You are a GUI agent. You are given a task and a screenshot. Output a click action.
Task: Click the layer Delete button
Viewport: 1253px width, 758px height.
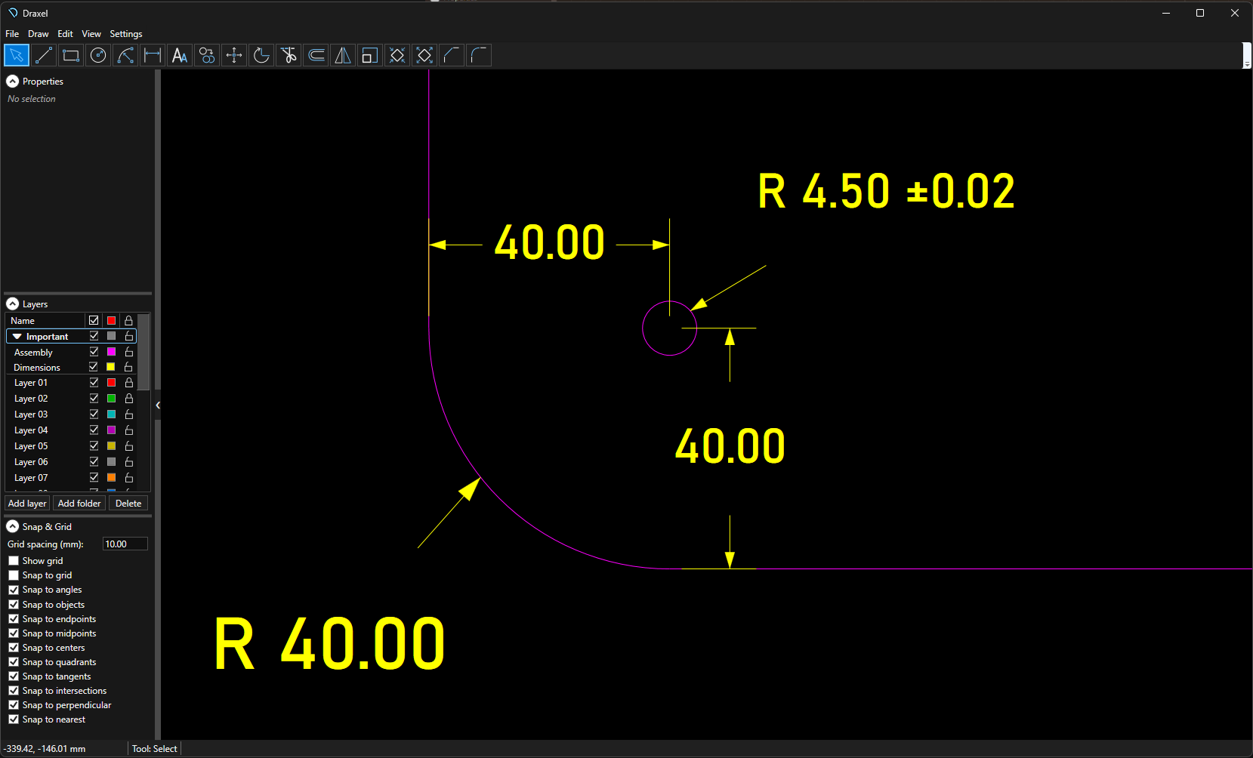click(x=128, y=504)
